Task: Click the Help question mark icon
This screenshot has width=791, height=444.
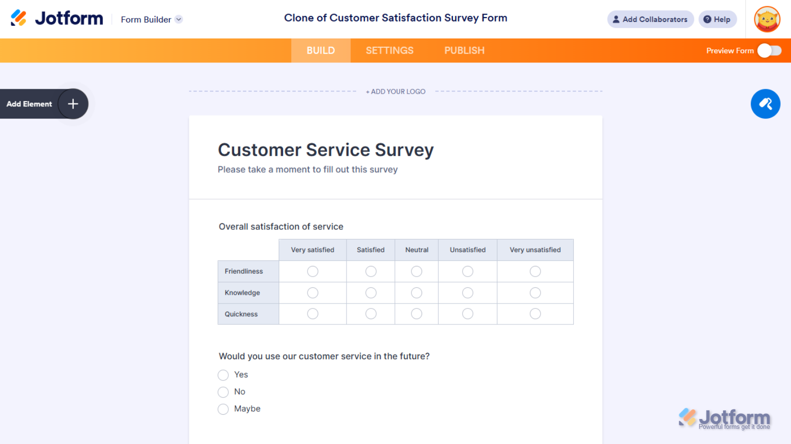Action: point(707,20)
